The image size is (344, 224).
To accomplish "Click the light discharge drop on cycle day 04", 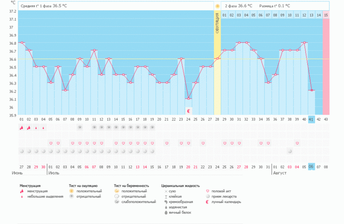I will click(x=43, y=128).
